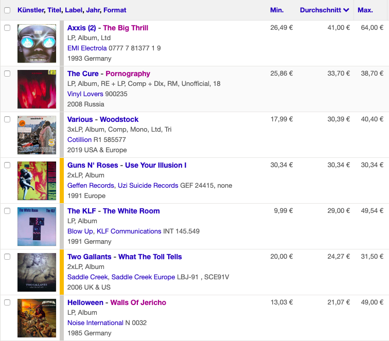Open label Vinyl Lovers
Image resolution: width=389 pixels, height=341 pixels.
click(x=85, y=94)
